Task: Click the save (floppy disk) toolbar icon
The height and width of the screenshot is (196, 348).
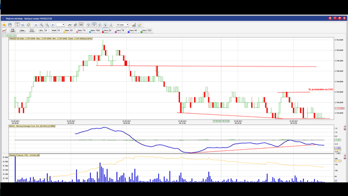Action: point(10,24)
